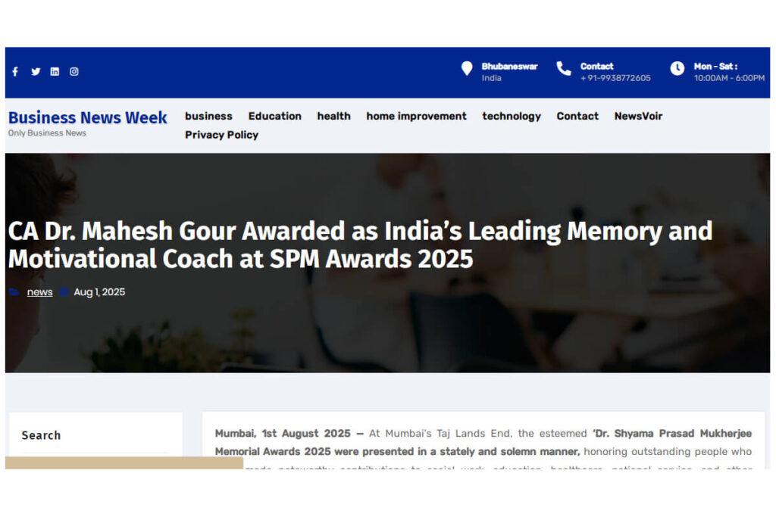776x517 pixels.
Task: Click the phone contact icon
Action: 564,69
